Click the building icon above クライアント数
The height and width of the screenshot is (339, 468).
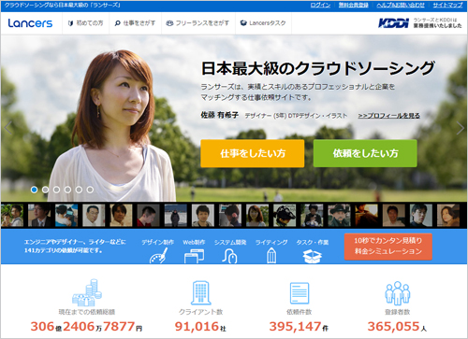coord(200,292)
